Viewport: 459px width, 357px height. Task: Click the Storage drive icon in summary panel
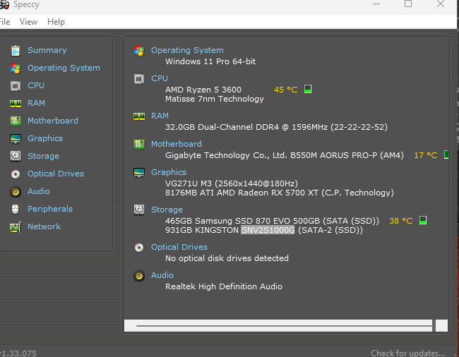[139, 210]
